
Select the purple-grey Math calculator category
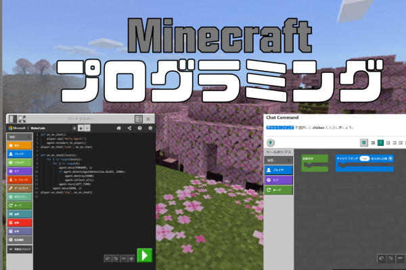coord(20,231)
